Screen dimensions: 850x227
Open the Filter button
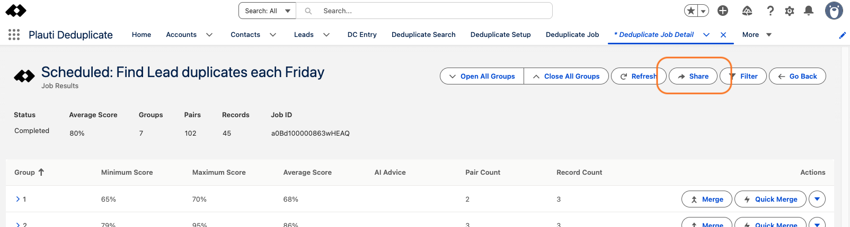pos(743,76)
